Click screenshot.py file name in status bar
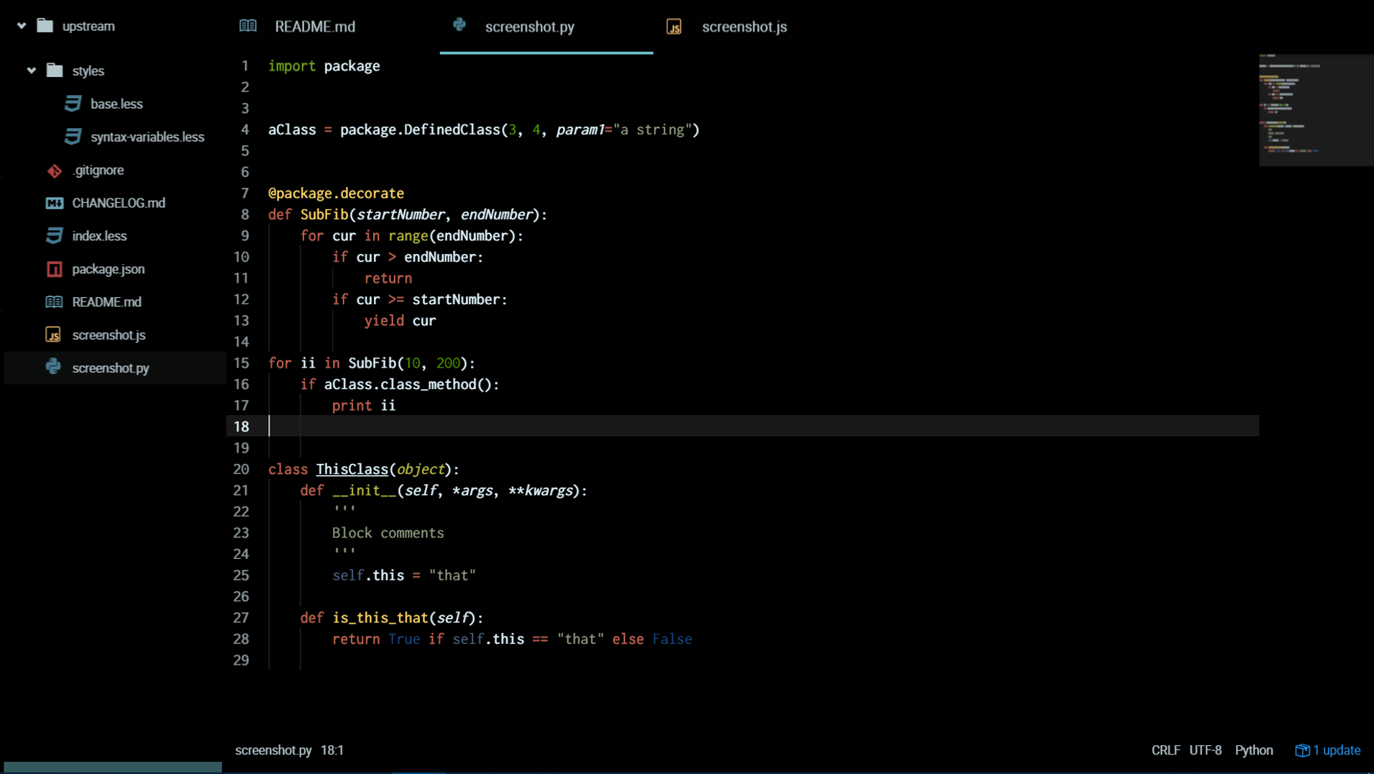Screen dimensions: 1374x774 point(273,750)
